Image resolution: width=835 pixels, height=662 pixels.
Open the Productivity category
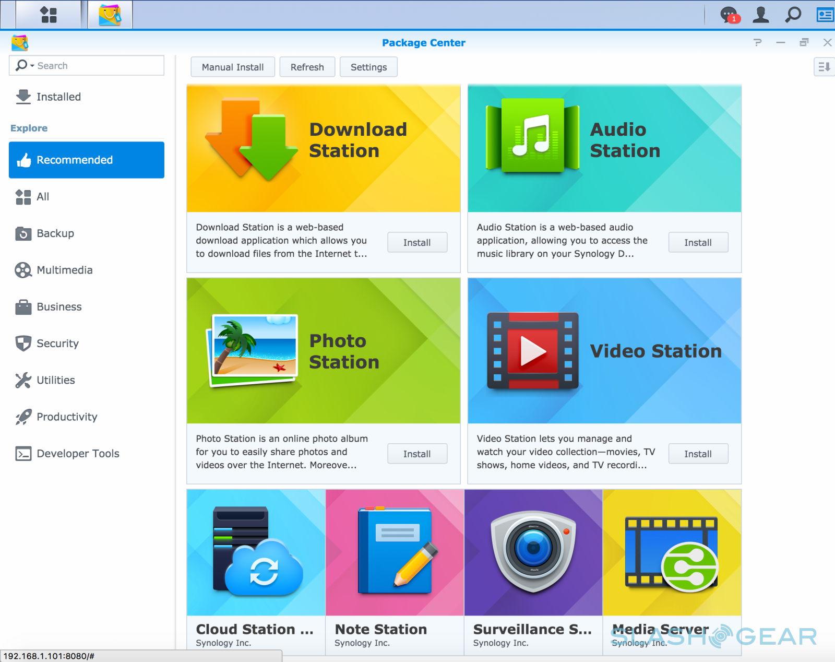[x=87, y=417]
